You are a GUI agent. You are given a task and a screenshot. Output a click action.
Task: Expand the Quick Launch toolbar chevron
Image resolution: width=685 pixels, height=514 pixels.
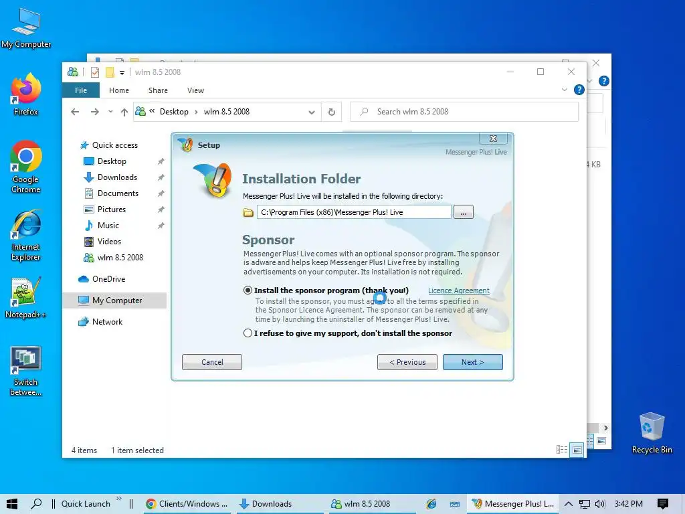pos(119,499)
